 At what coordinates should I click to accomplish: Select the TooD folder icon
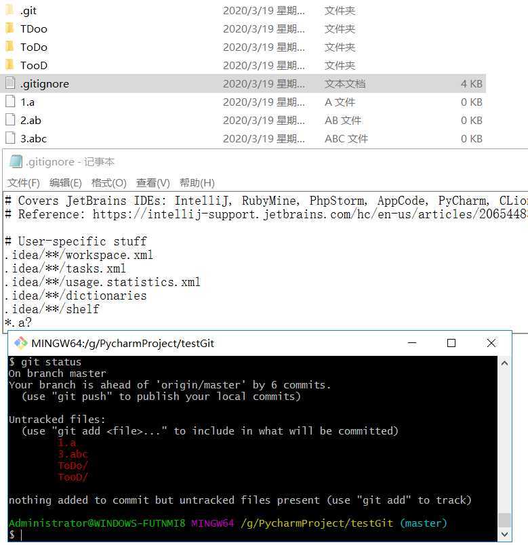[9, 65]
